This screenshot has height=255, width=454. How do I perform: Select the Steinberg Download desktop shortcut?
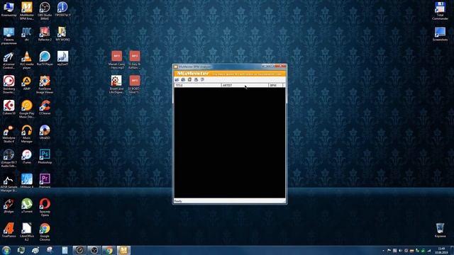coord(9,85)
